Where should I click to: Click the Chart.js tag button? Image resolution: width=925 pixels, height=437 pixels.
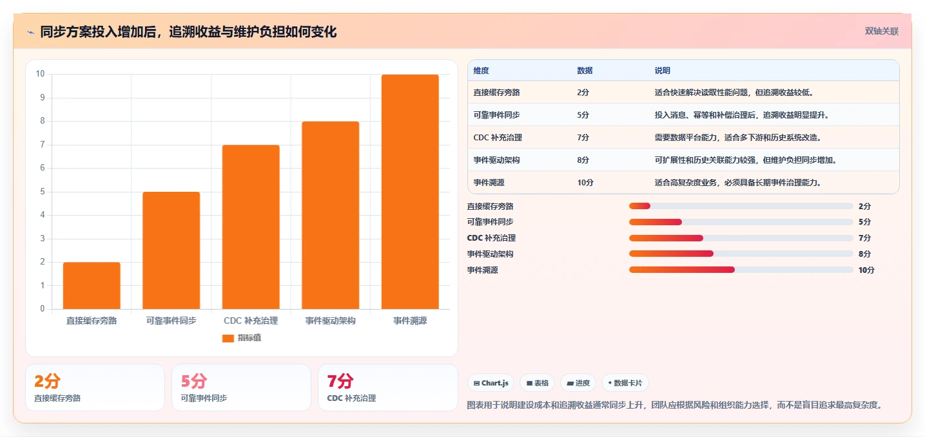click(x=491, y=383)
